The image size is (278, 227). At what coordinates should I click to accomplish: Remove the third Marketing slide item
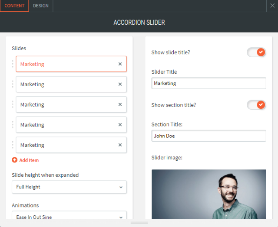pos(120,105)
